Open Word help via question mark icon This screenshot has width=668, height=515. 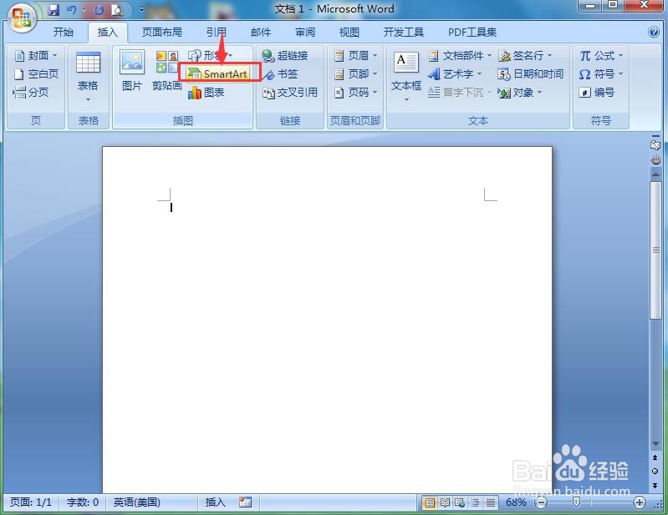654,33
